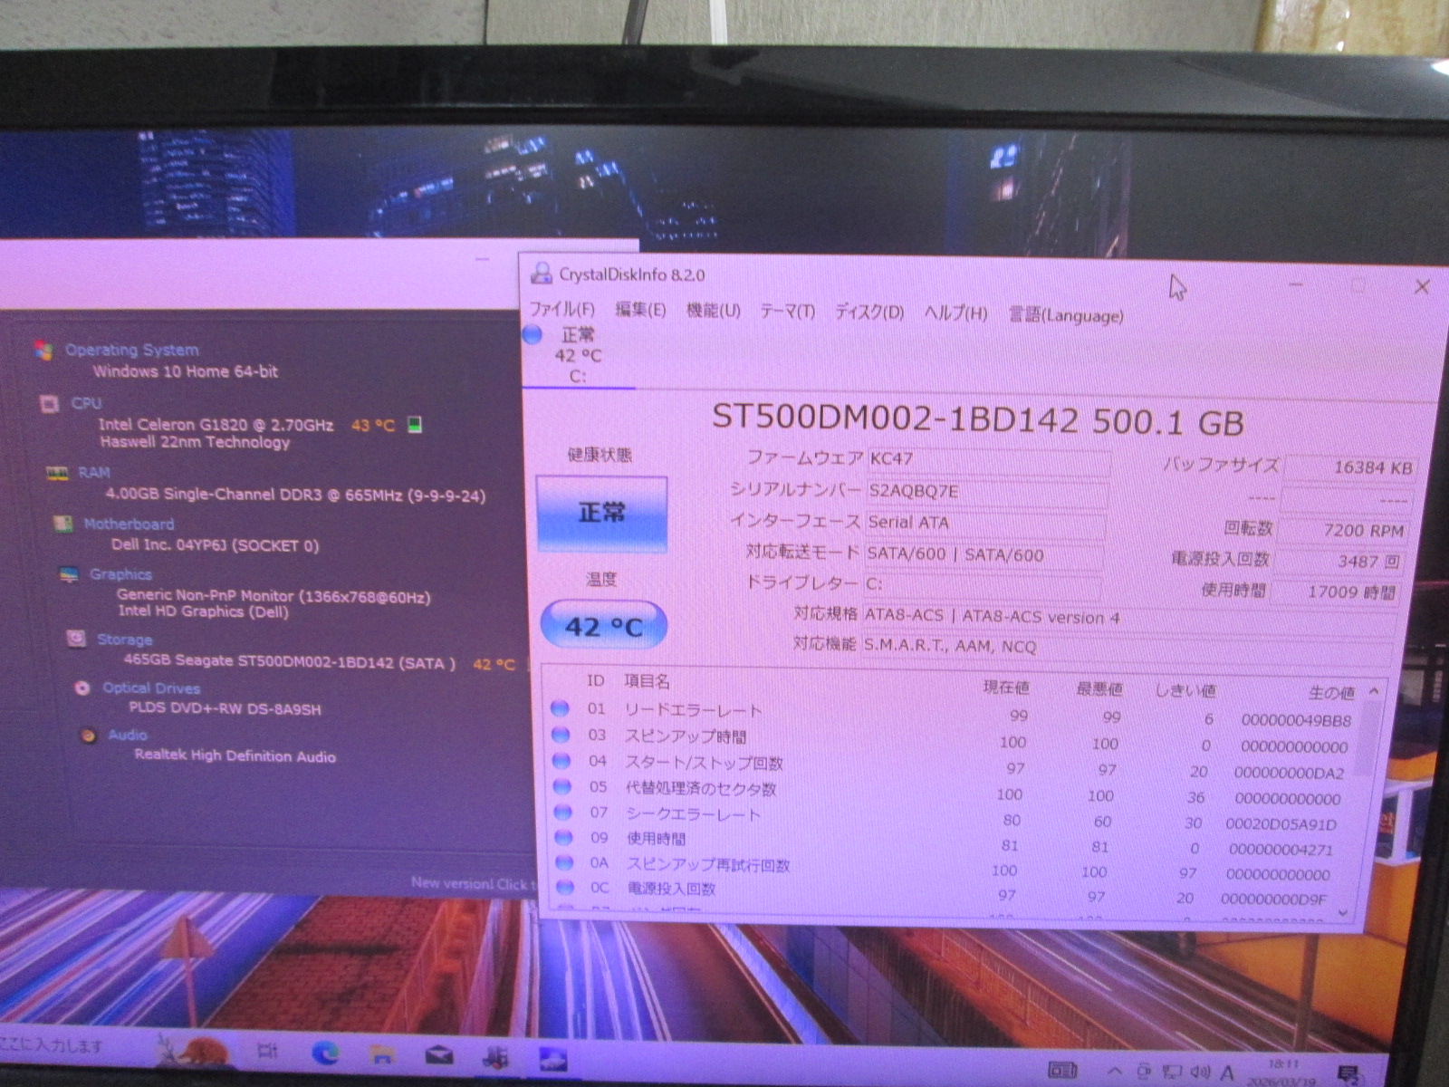
Task: Click the 42 °C temperature button
Action: [x=603, y=627]
